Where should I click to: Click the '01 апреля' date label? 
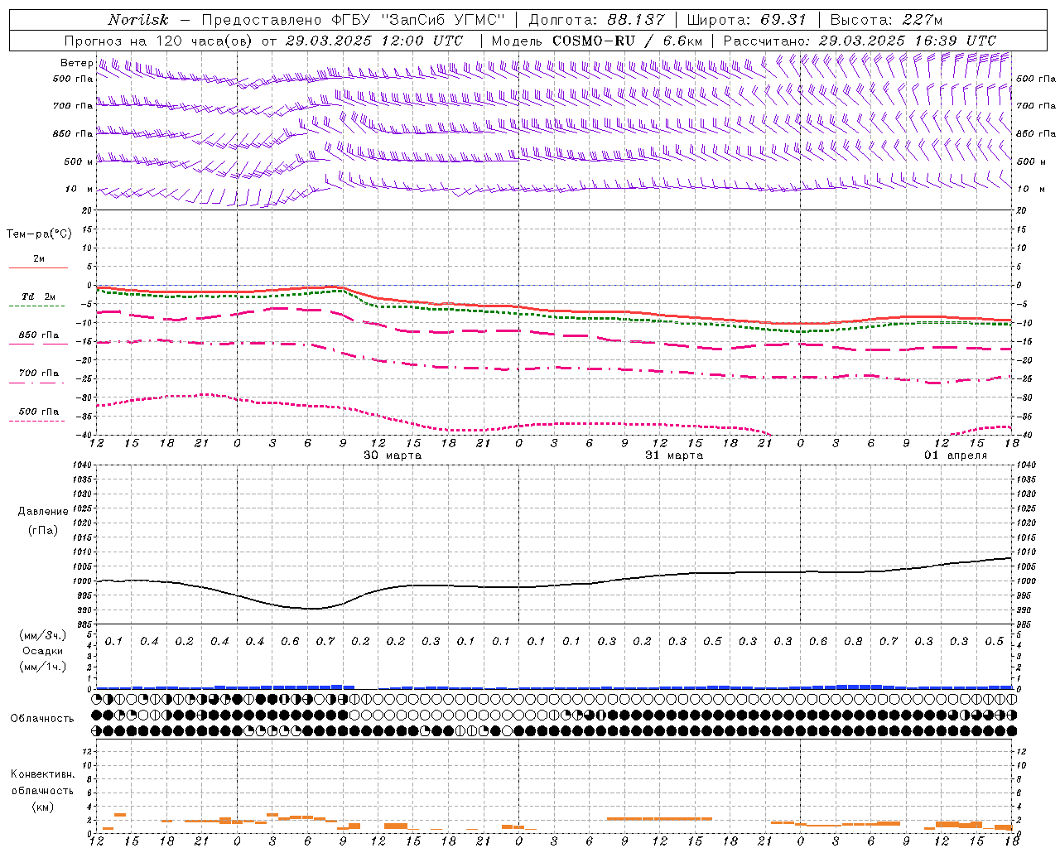[x=956, y=455]
